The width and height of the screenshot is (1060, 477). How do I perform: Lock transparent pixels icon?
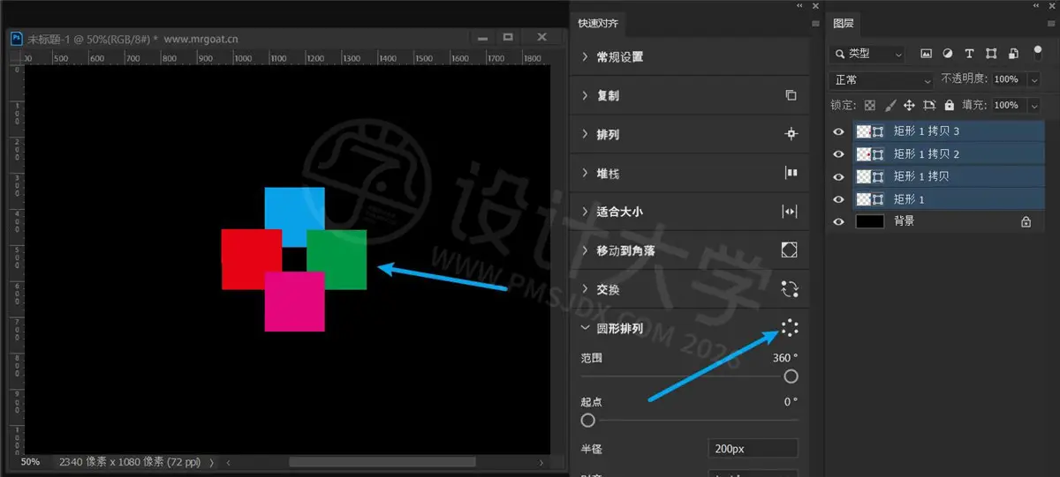(x=870, y=104)
